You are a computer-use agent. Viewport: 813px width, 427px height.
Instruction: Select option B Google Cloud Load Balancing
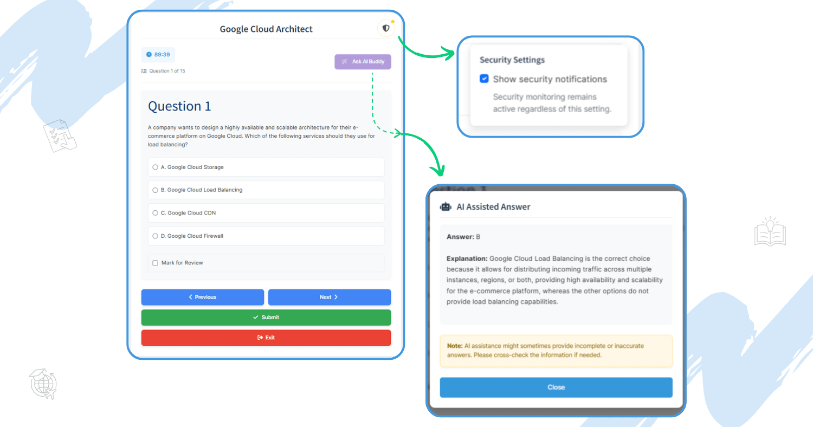(156, 190)
